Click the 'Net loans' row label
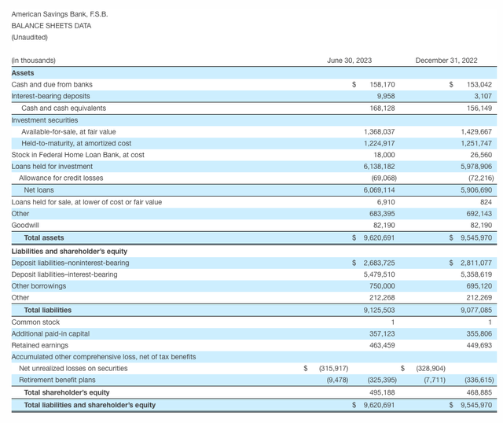Image resolution: width=503 pixels, height=423 pixels. [39, 190]
